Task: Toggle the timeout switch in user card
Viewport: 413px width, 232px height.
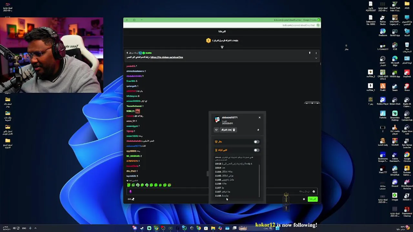Action: point(256,150)
